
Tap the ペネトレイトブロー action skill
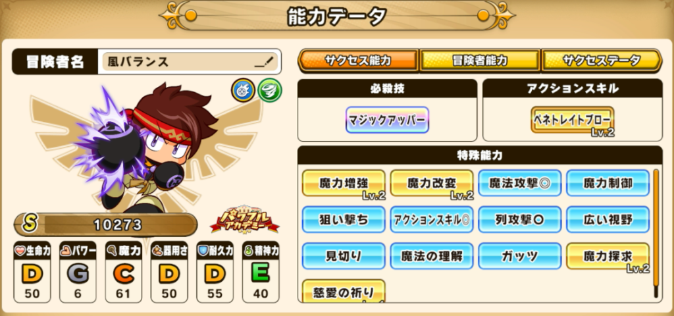point(572,121)
